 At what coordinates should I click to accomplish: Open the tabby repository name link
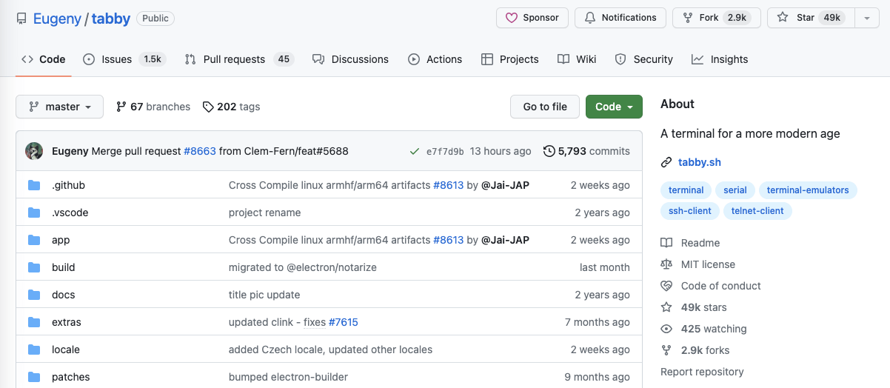(111, 19)
